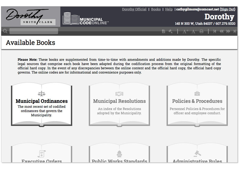239x170 pixels.
Task: Click the Dorothy Smith Clark logo
Action: (x=31, y=17)
